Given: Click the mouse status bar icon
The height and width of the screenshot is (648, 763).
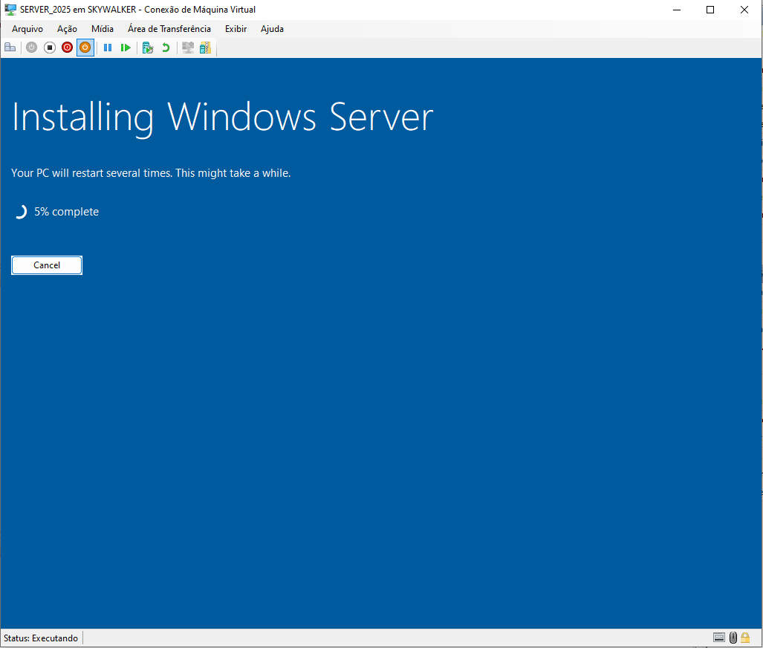Looking at the screenshot, I should 733,638.
